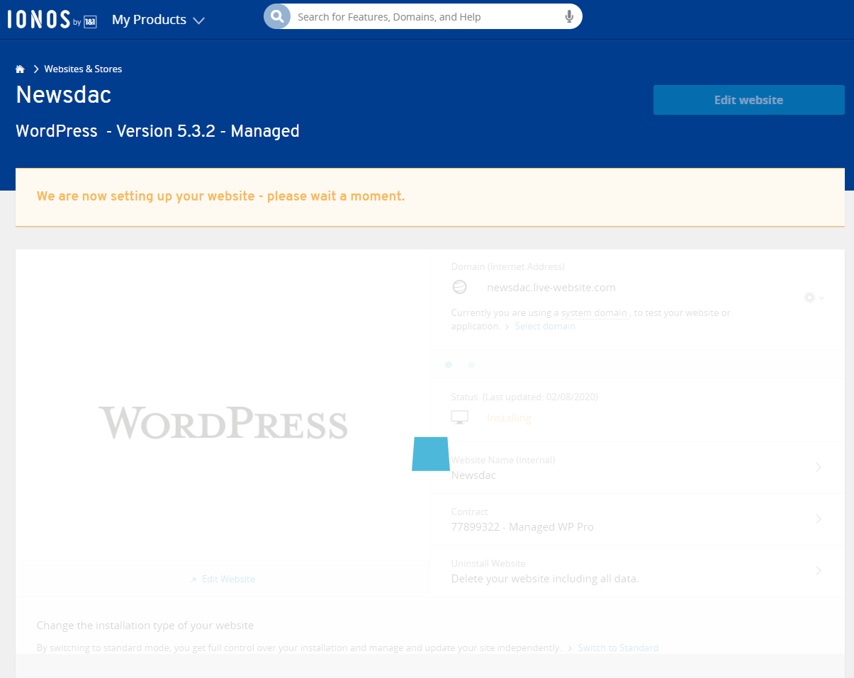
Task: Click the 77899322 - Managed WP Pro text
Action: (x=522, y=527)
